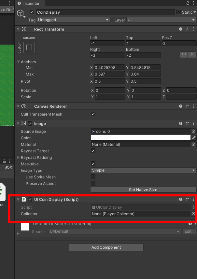Image resolution: width=197 pixels, height=279 pixels.
Task: Open Rect Transform preset settings icon
Action: [187, 29]
